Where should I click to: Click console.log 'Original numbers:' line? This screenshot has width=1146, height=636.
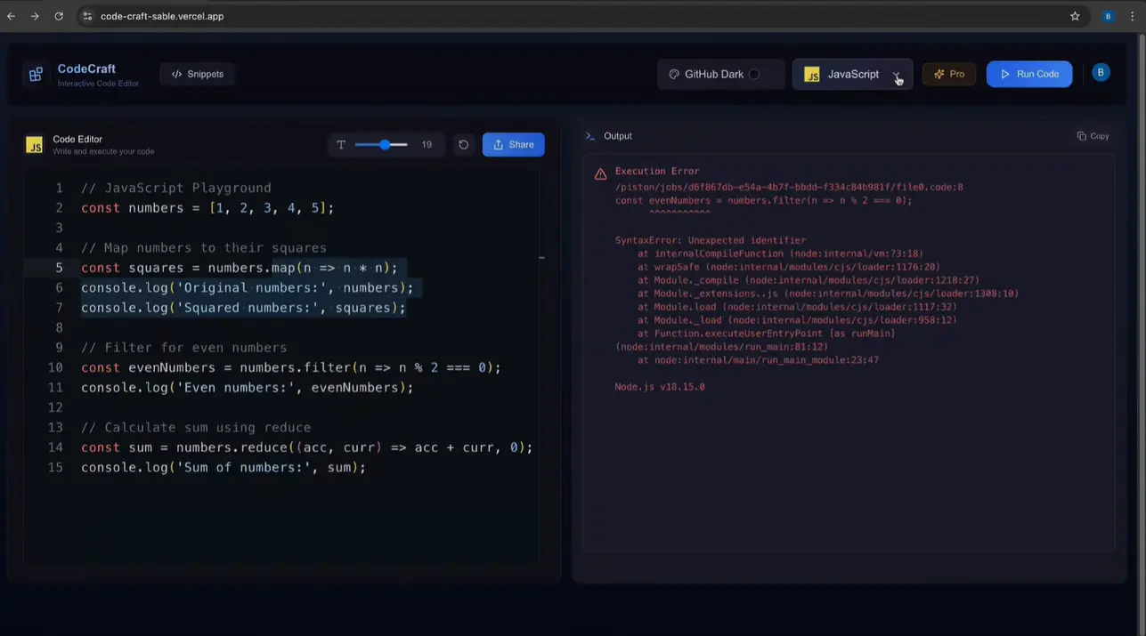248,288
